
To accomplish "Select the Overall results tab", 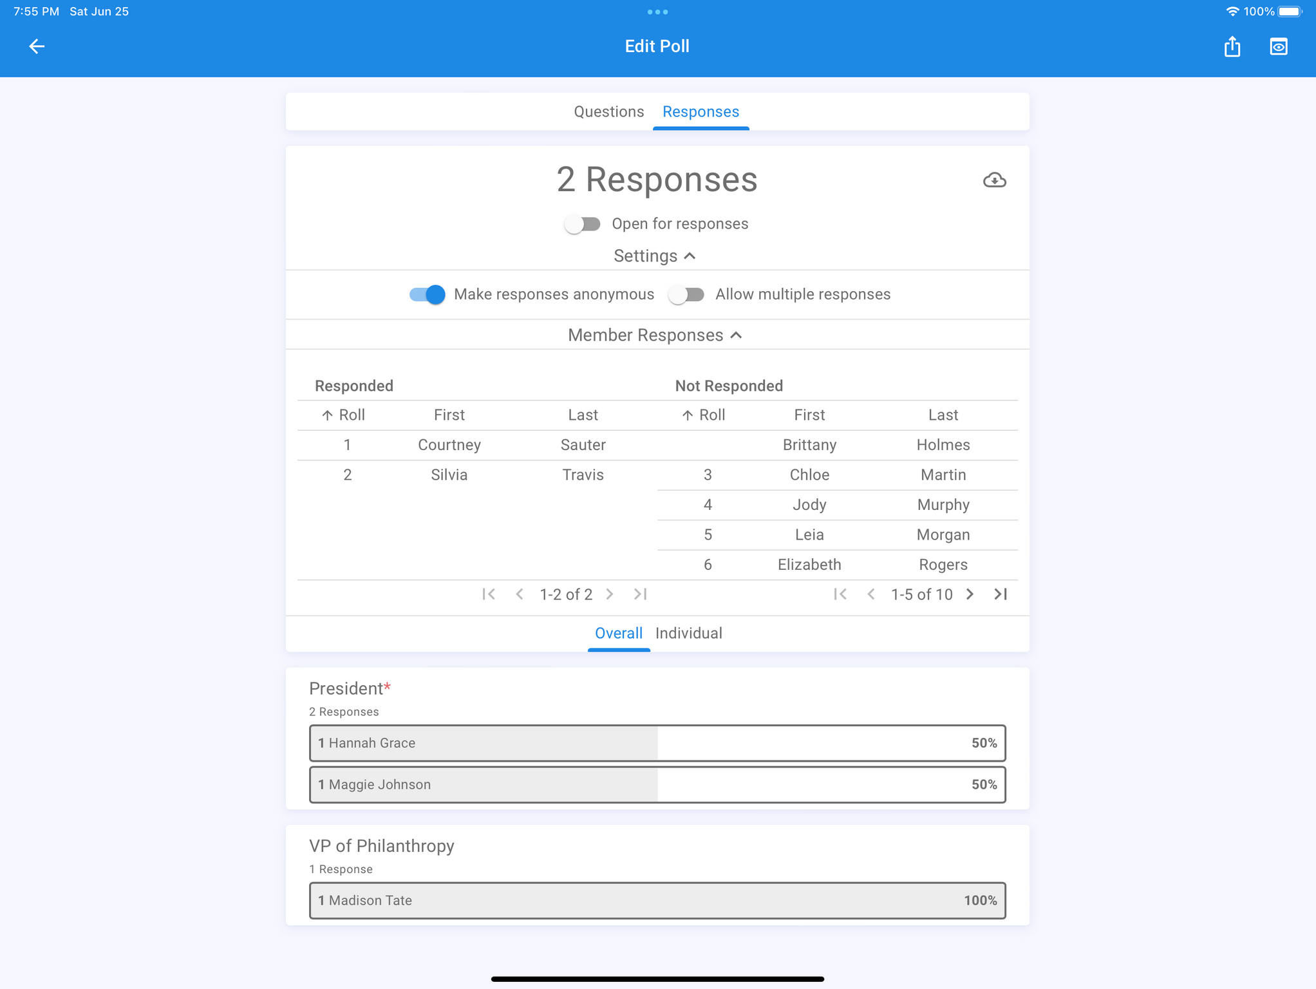I will click(618, 634).
